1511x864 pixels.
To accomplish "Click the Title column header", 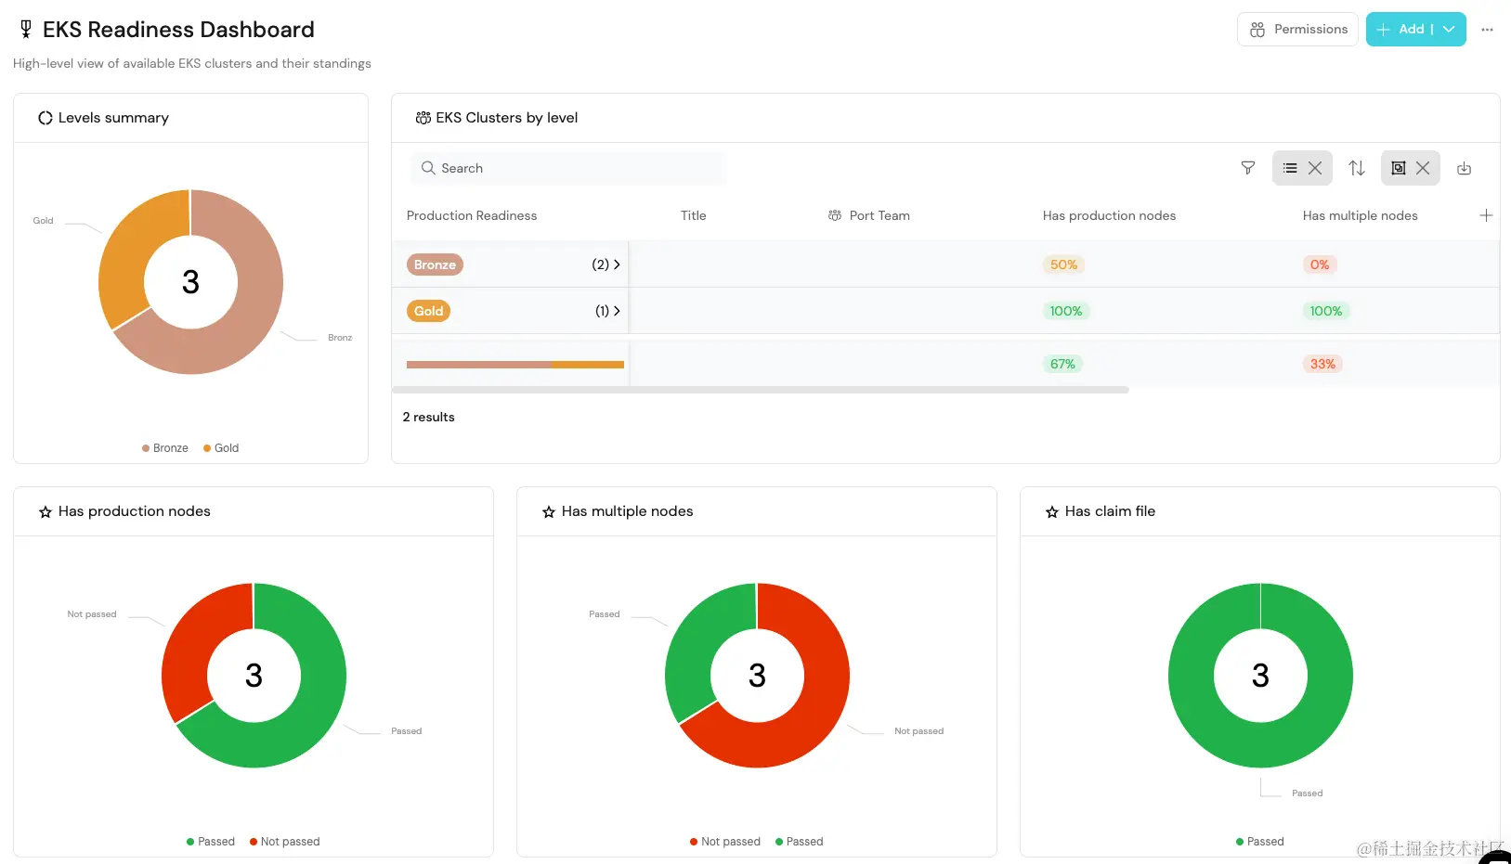I will pyautogui.click(x=694, y=215).
